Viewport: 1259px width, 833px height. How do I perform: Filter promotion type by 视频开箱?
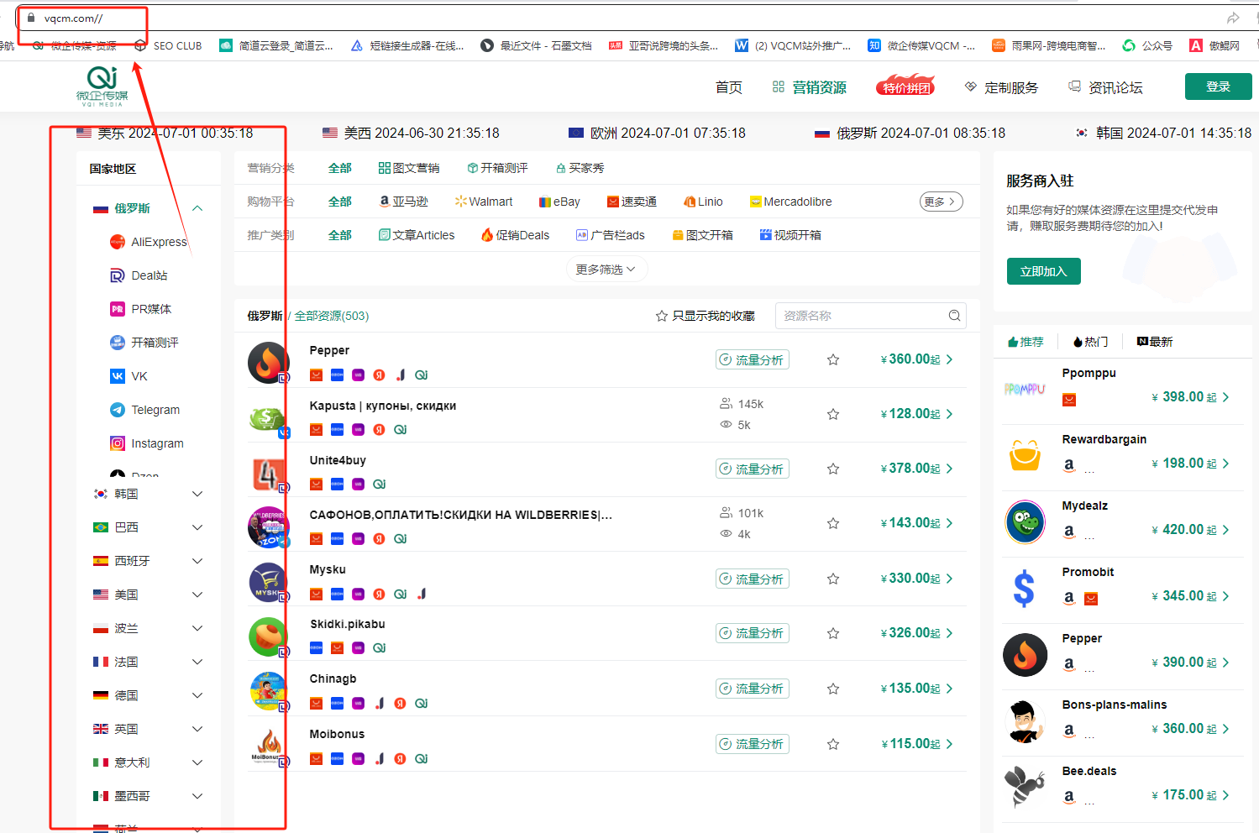pyautogui.click(x=790, y=235)
